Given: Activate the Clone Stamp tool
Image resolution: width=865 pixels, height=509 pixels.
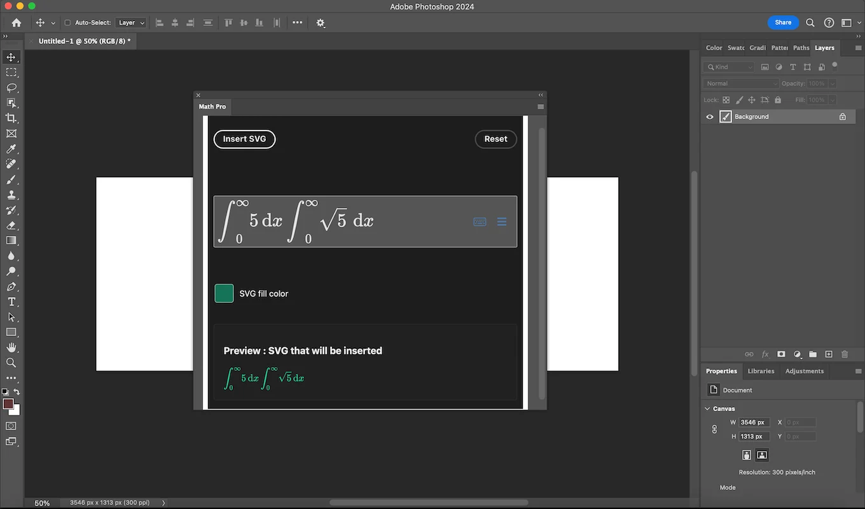Looking at the screenshot, I should 11,195.
